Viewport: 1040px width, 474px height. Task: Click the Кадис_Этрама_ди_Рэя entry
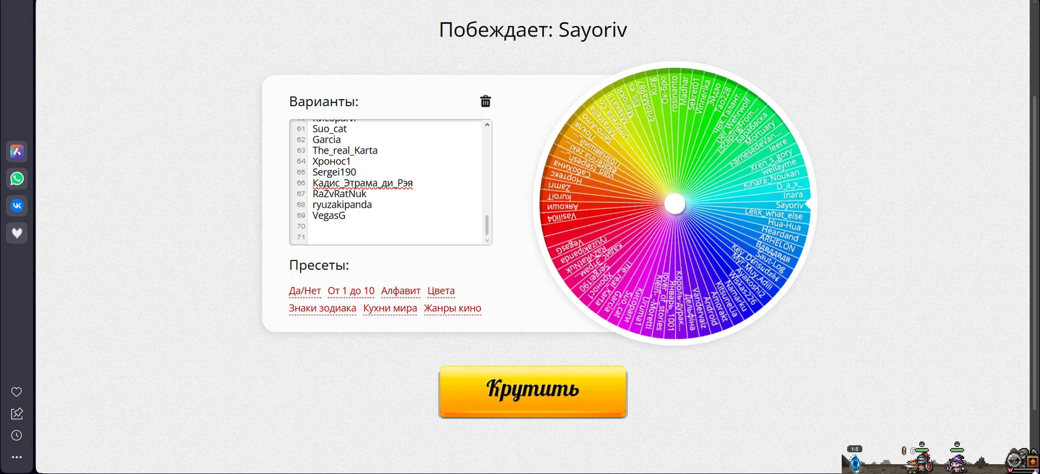(363, 183)
